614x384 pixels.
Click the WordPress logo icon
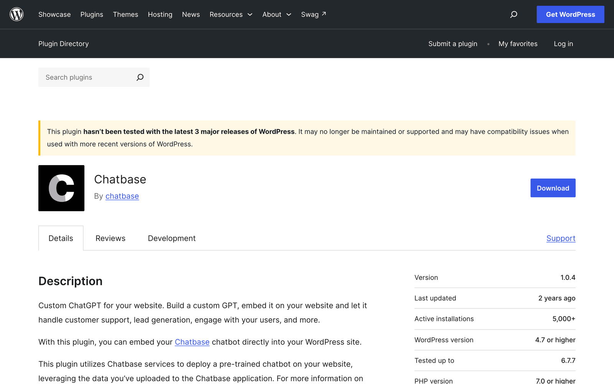click(17, 14)
